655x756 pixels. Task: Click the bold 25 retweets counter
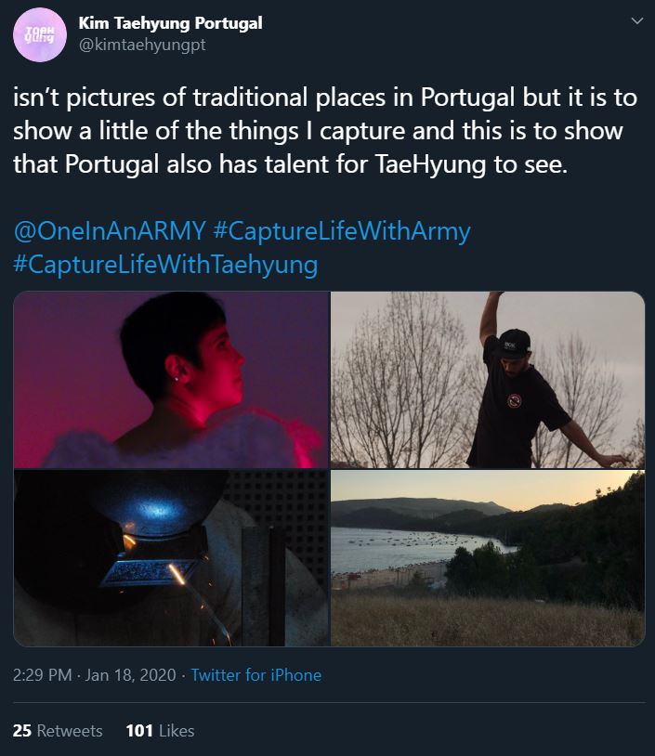pyautogui.click(x=20, y=730)
